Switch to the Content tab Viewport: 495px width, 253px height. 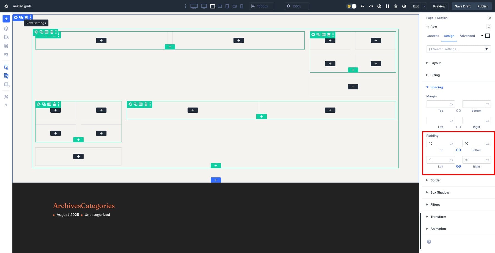pyautogui.click(x=432, y=36)
